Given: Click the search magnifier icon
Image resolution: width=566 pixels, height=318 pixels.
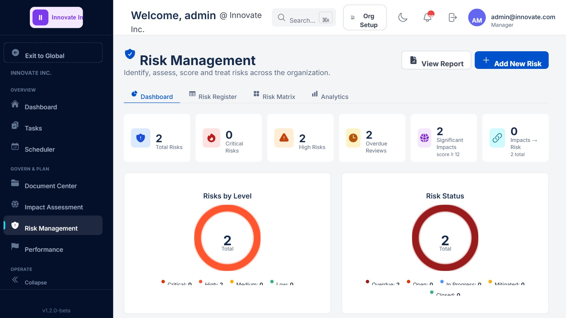Looking at the screenshot, I should [x=282, y=17].
